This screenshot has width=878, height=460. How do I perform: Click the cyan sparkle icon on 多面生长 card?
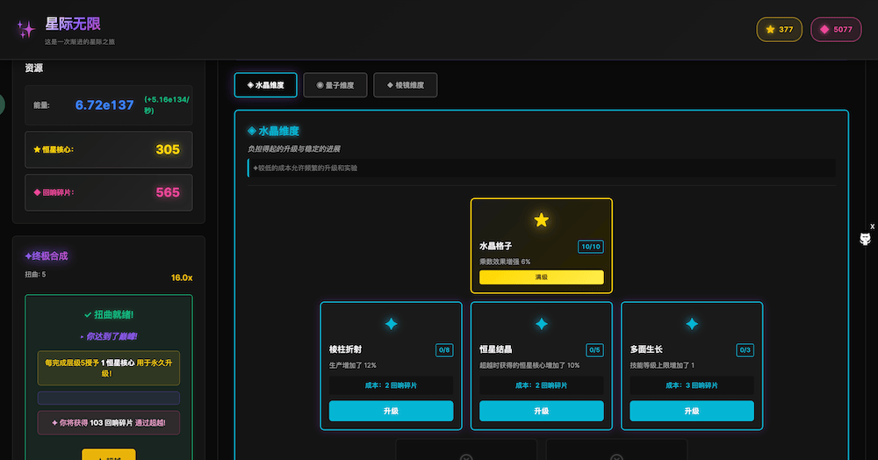(x=691, y=324)
